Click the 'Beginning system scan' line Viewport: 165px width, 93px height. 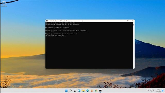[x=66, y=31]
